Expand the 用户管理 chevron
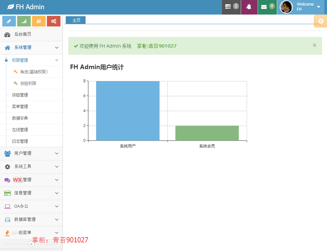Viewport: 327px width, 251px height. coord(57,153)
